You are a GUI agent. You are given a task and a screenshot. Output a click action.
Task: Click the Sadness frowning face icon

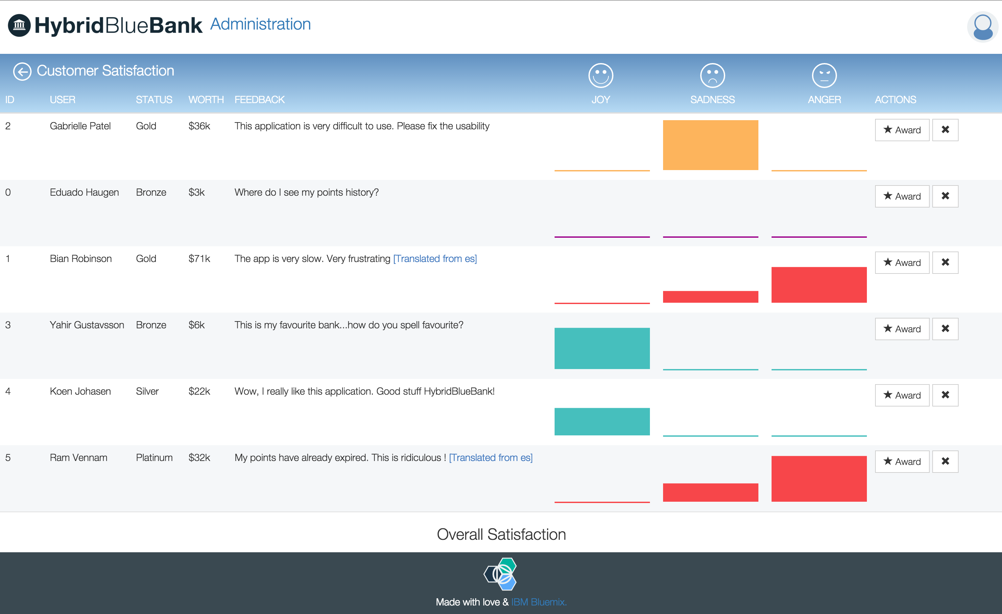[712, 76]
